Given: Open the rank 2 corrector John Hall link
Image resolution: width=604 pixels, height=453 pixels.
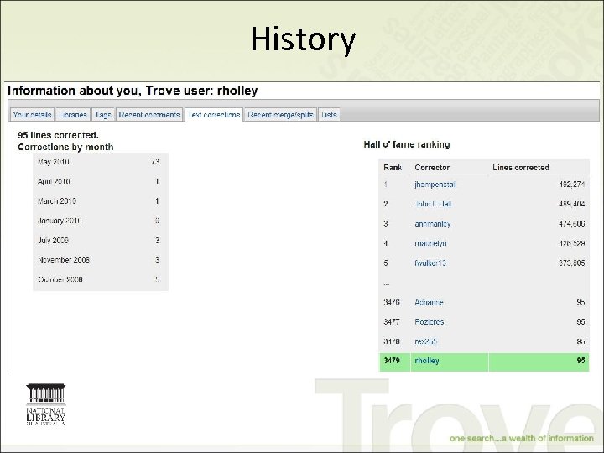Looking at the screenshot, I should pyautogui.click(x=433, y=204).
